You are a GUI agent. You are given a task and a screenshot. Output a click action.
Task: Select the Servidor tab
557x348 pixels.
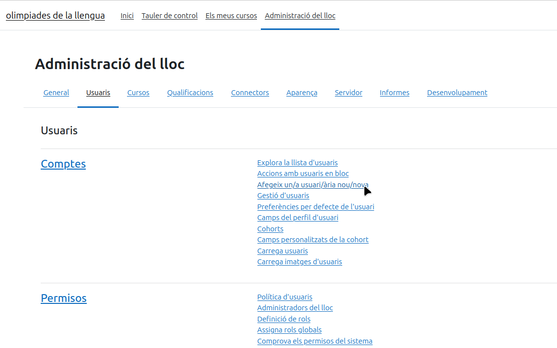[x=348, y=93]
